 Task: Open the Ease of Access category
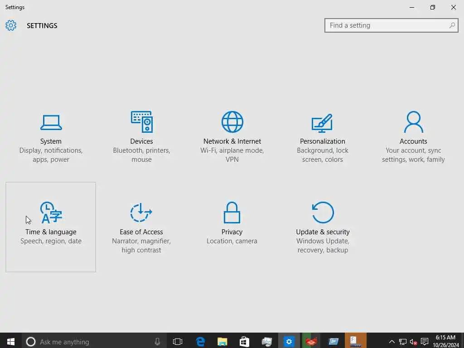(x=141, y=227)
